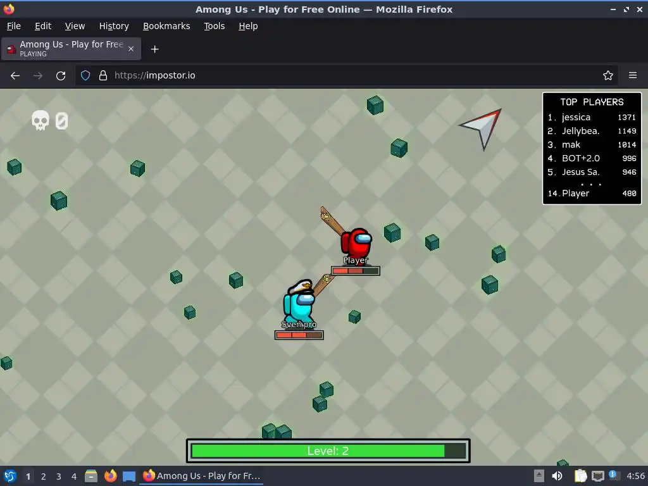The height and width of the screenshot is (486, 648).
Task: Go forward to next page
Action: click(37, 76)
